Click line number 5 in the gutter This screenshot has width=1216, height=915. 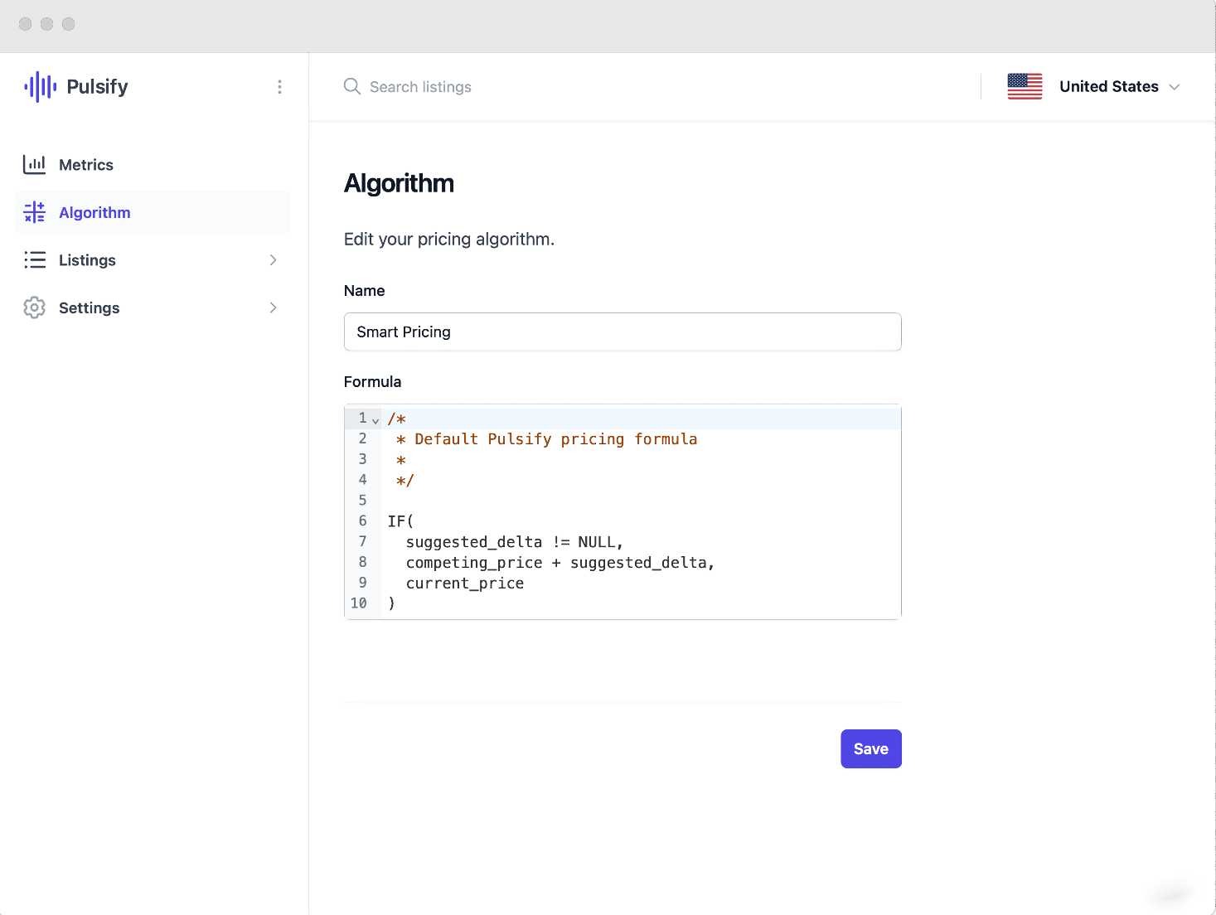click(362, 501)
